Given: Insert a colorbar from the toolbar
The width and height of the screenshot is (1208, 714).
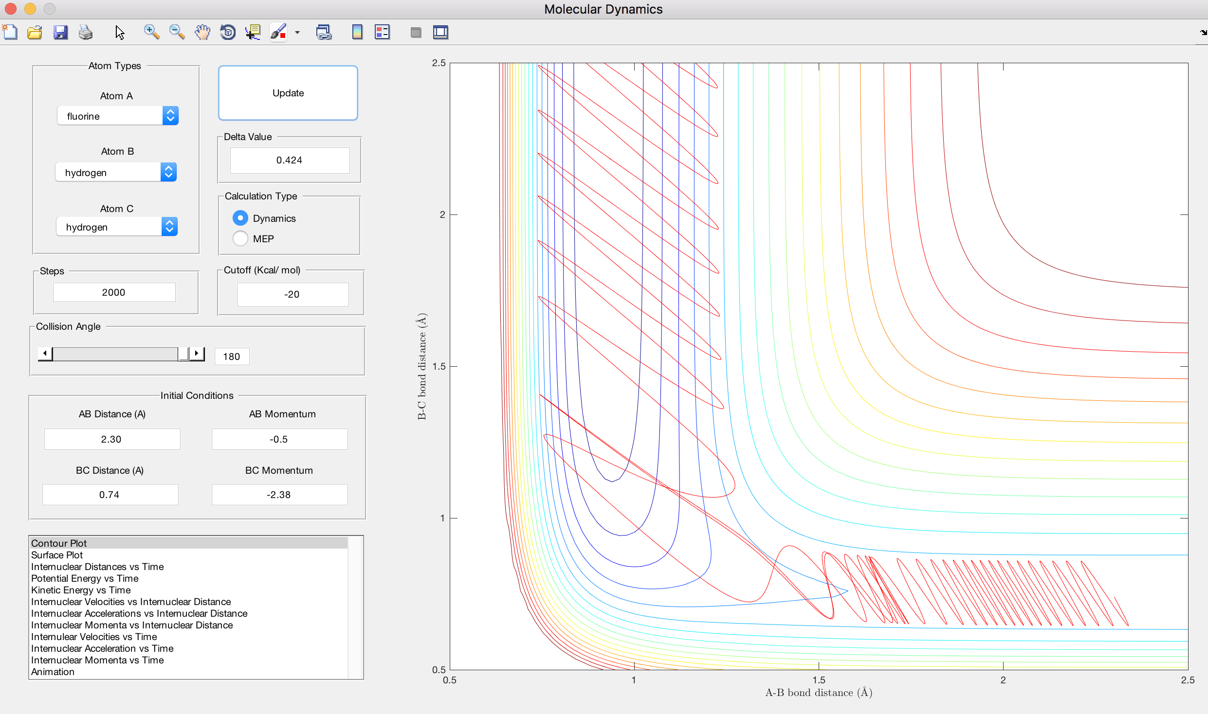Looking at the screenshot, I should tap(357, 33).
